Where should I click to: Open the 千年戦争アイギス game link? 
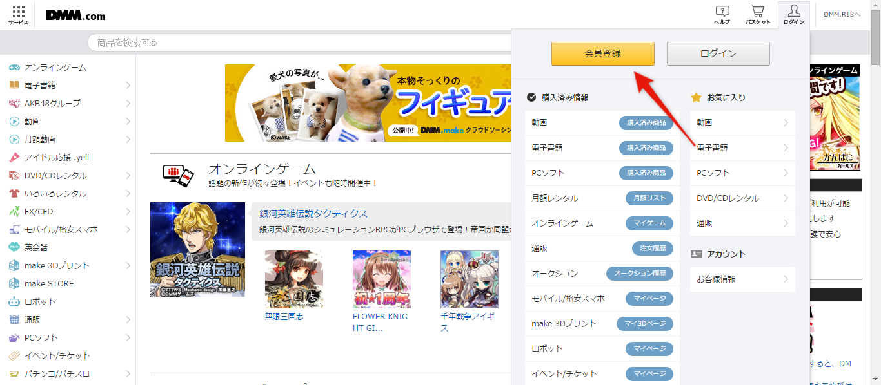point(468,323)
